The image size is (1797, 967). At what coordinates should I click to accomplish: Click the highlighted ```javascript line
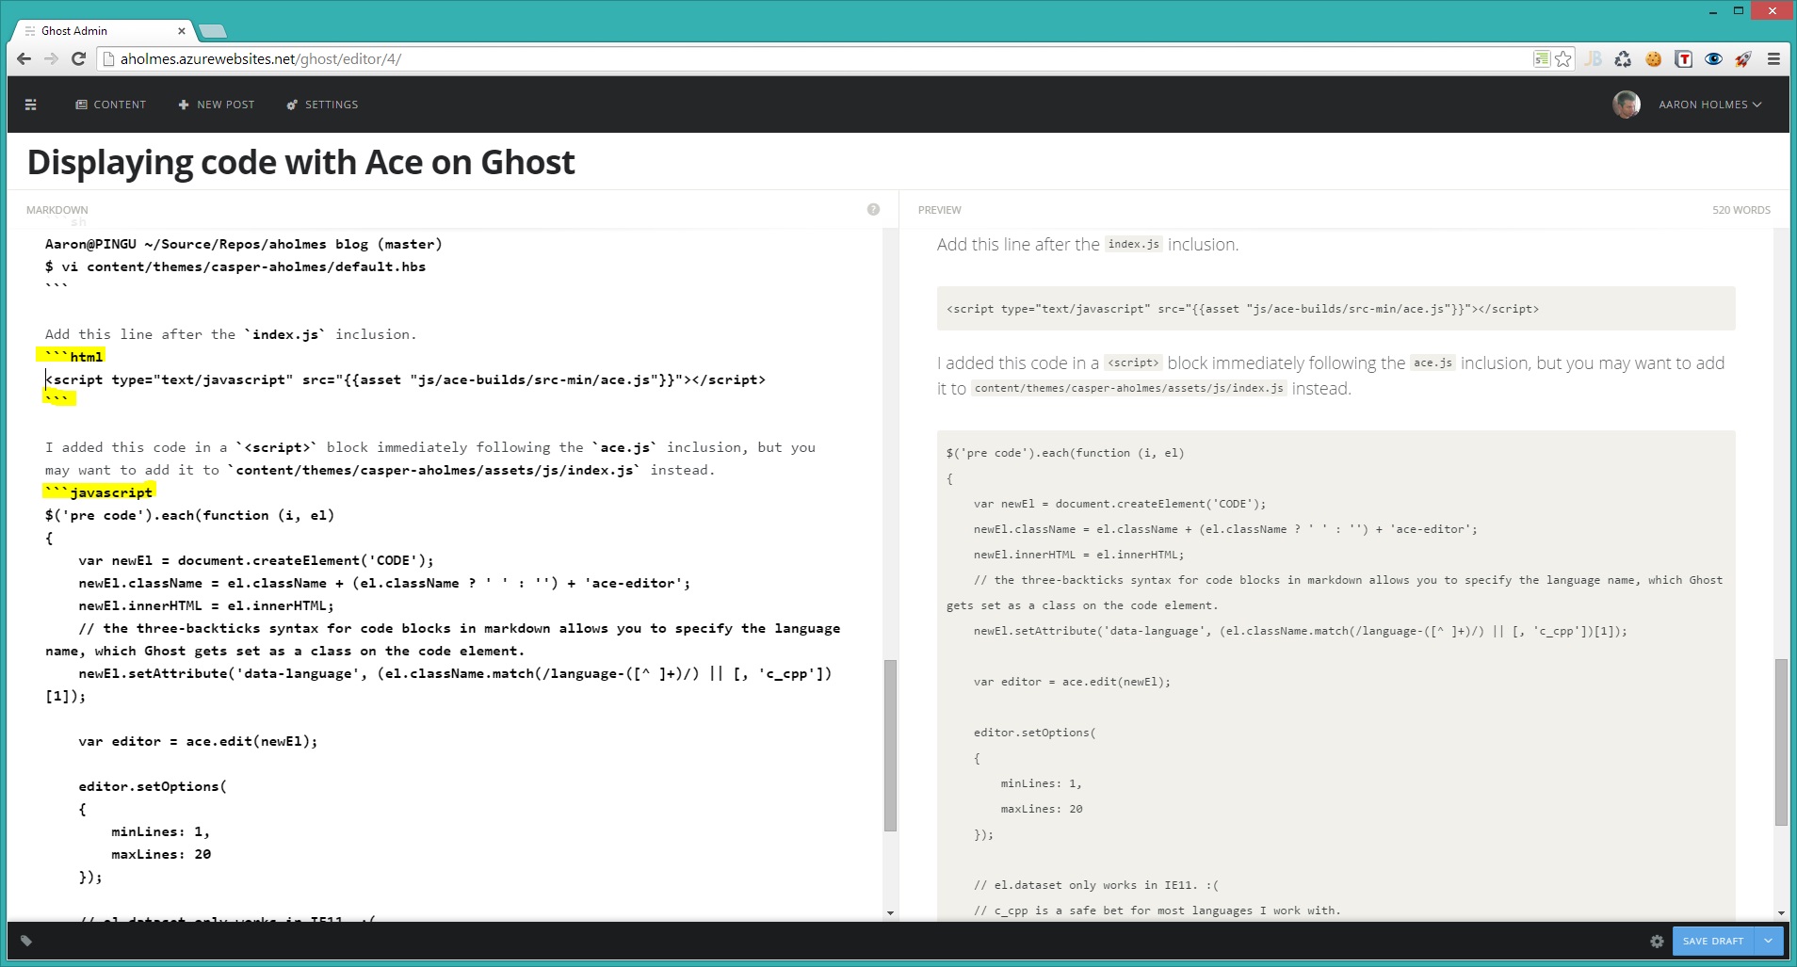point(99,492)
